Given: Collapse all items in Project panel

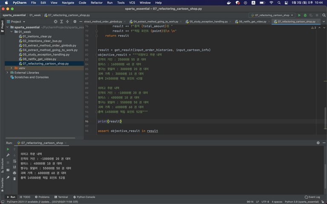Looking at the screenshot, I should tap(67, 22).
